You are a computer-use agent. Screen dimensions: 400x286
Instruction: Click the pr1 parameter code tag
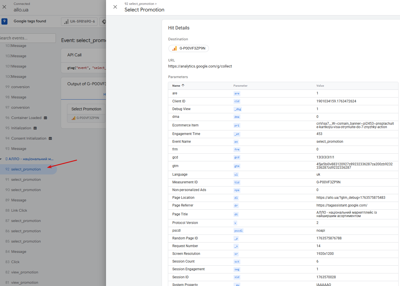(x=237, y=126)
